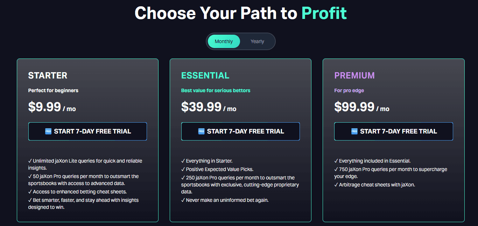Viewport: 478px width, 226px height.
Task: Switch billing to Yearly
Action: click(x=257, y=41)
